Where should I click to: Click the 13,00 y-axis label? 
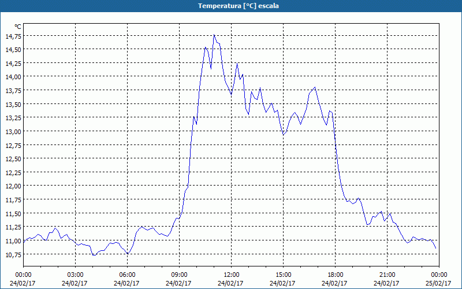(13, 132)
